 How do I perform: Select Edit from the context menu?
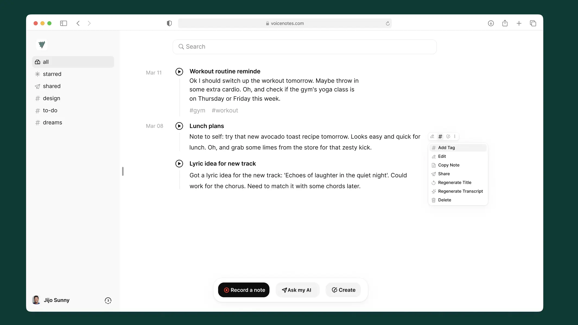click(458, 157)
